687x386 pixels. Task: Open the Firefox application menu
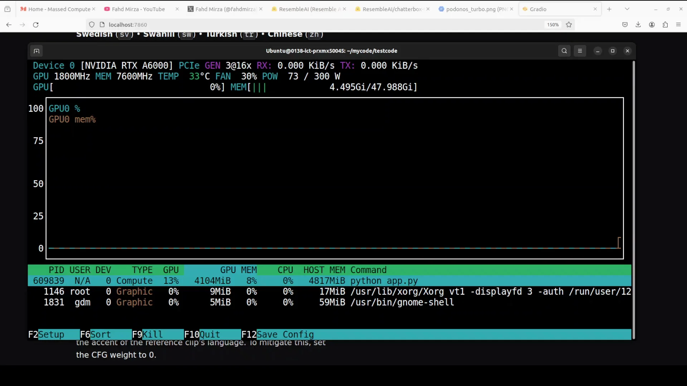point(678,24)
